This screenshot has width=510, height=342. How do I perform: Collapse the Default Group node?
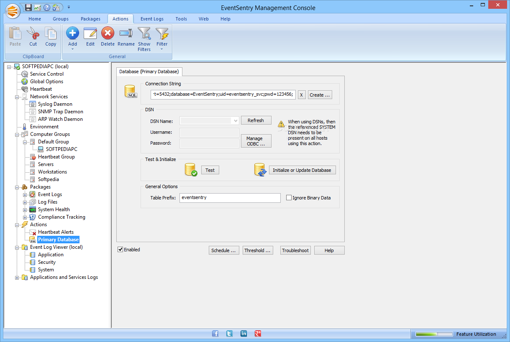[x=25, y=142]
